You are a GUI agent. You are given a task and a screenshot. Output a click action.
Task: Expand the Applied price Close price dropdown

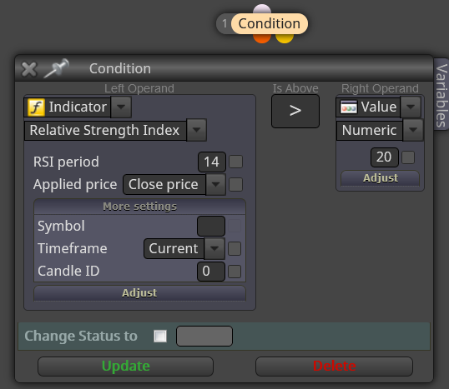pos(174,185)
